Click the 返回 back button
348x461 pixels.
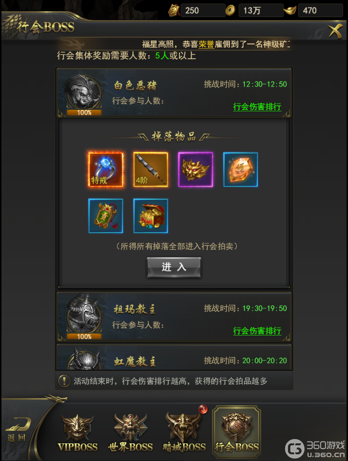coord(17,431)
